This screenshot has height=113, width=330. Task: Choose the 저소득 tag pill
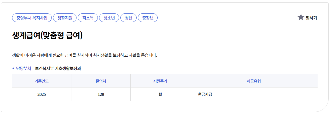point(88,18)
